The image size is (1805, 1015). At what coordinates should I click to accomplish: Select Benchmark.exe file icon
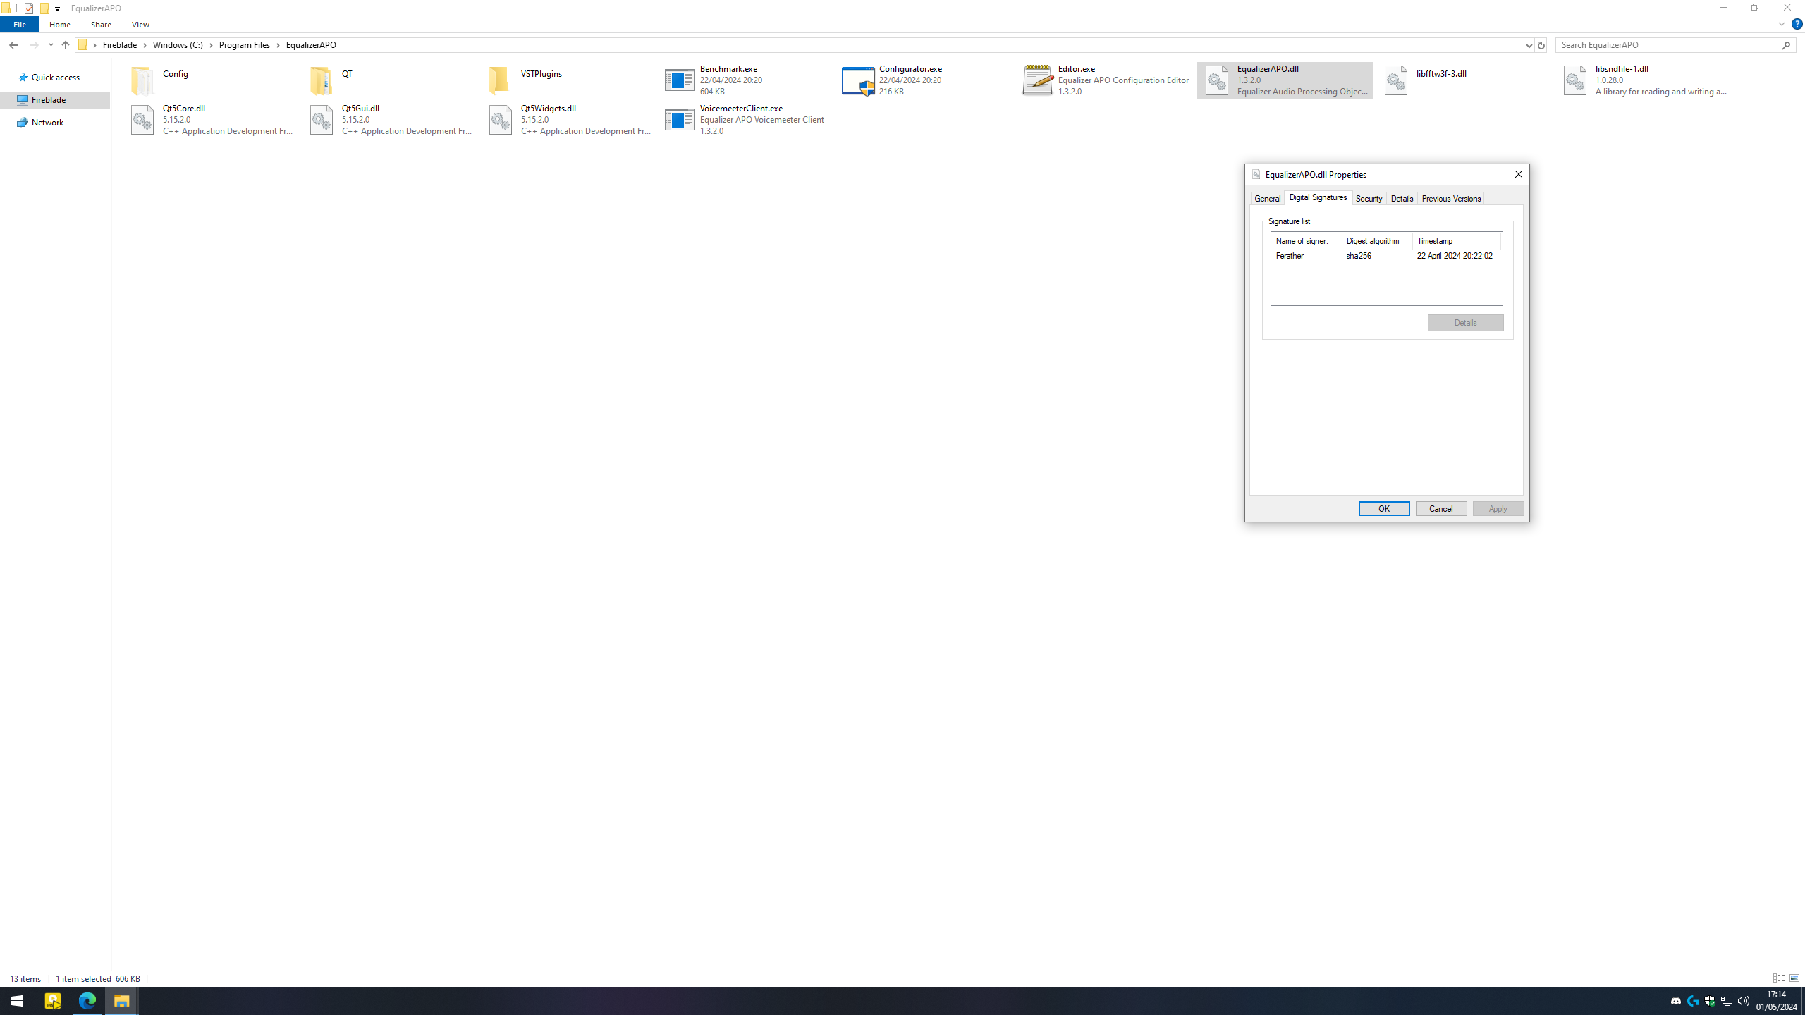pos(679,80)
